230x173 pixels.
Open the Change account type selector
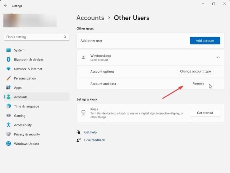(195, 71)
